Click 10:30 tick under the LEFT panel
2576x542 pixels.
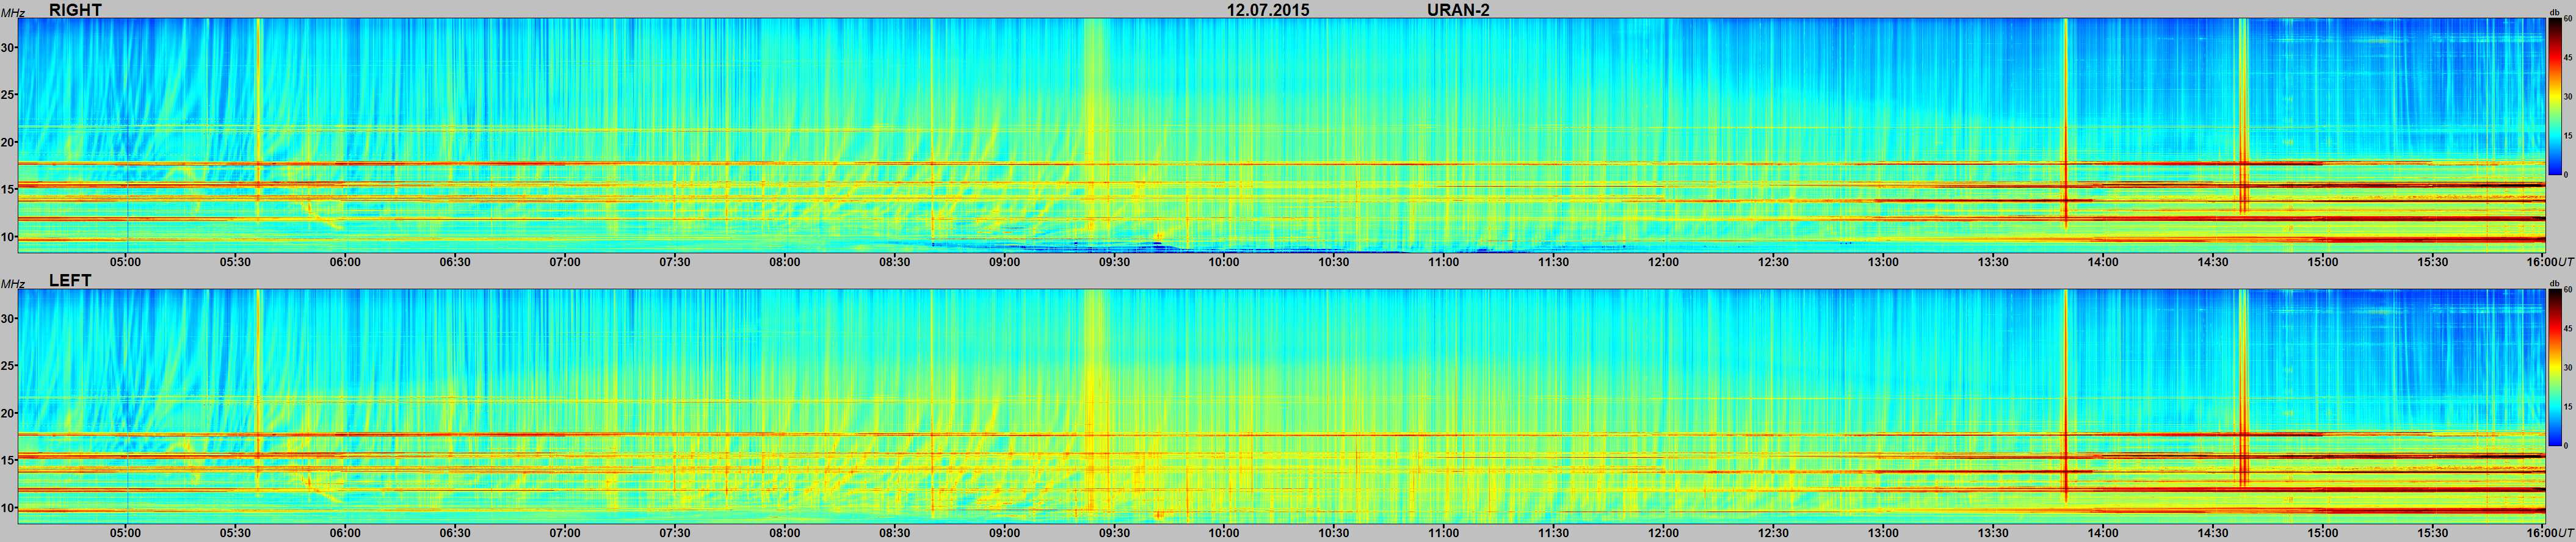pos(1333,533)
